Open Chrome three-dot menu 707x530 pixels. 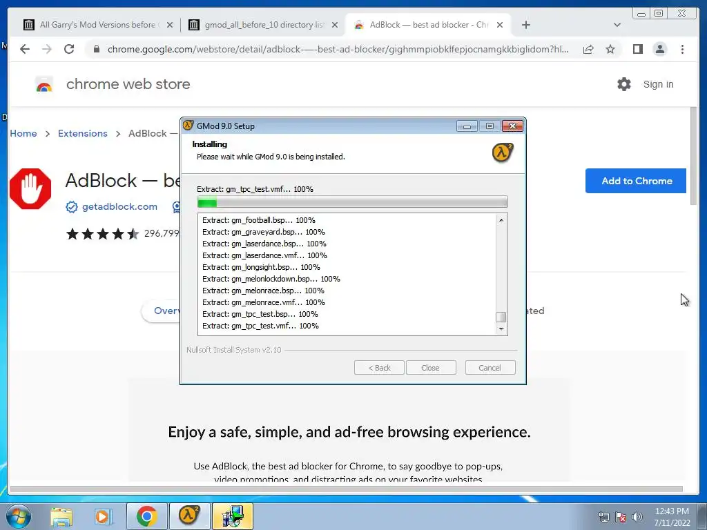(x=682, y=49)
